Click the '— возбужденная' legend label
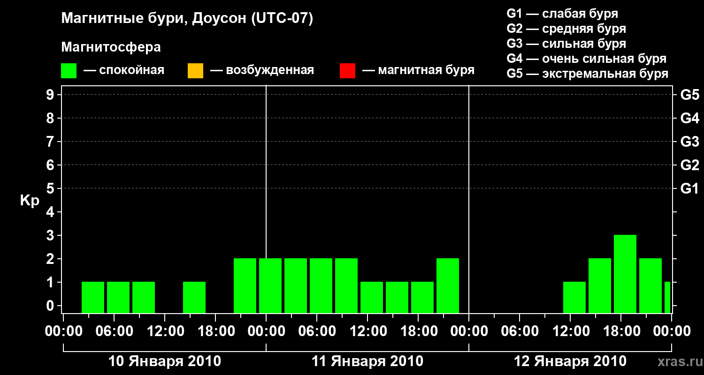Viewport: 704px width, 375px height. coord(262,70)
